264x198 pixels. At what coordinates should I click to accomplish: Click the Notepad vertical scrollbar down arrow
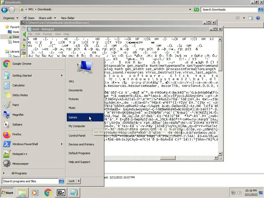click(x=220, y=154)
